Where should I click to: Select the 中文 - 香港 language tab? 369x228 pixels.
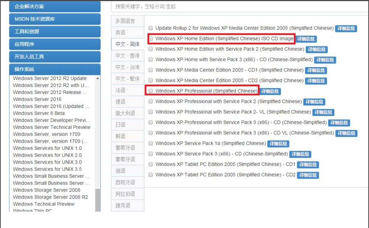tap(127, 56)
